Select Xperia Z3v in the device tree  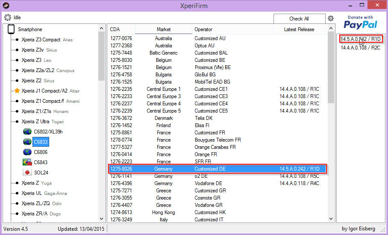[39, 50]
